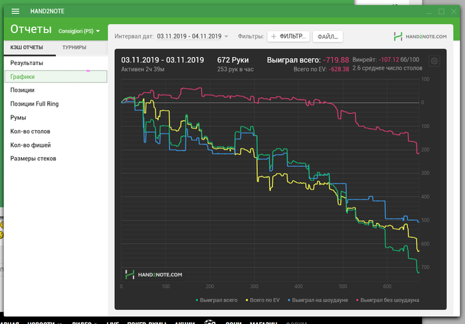The image size is (465, 324).
Task: Click the chart date range 03.11.2019 - 03.11.2019
Action: tap(163, 60)
